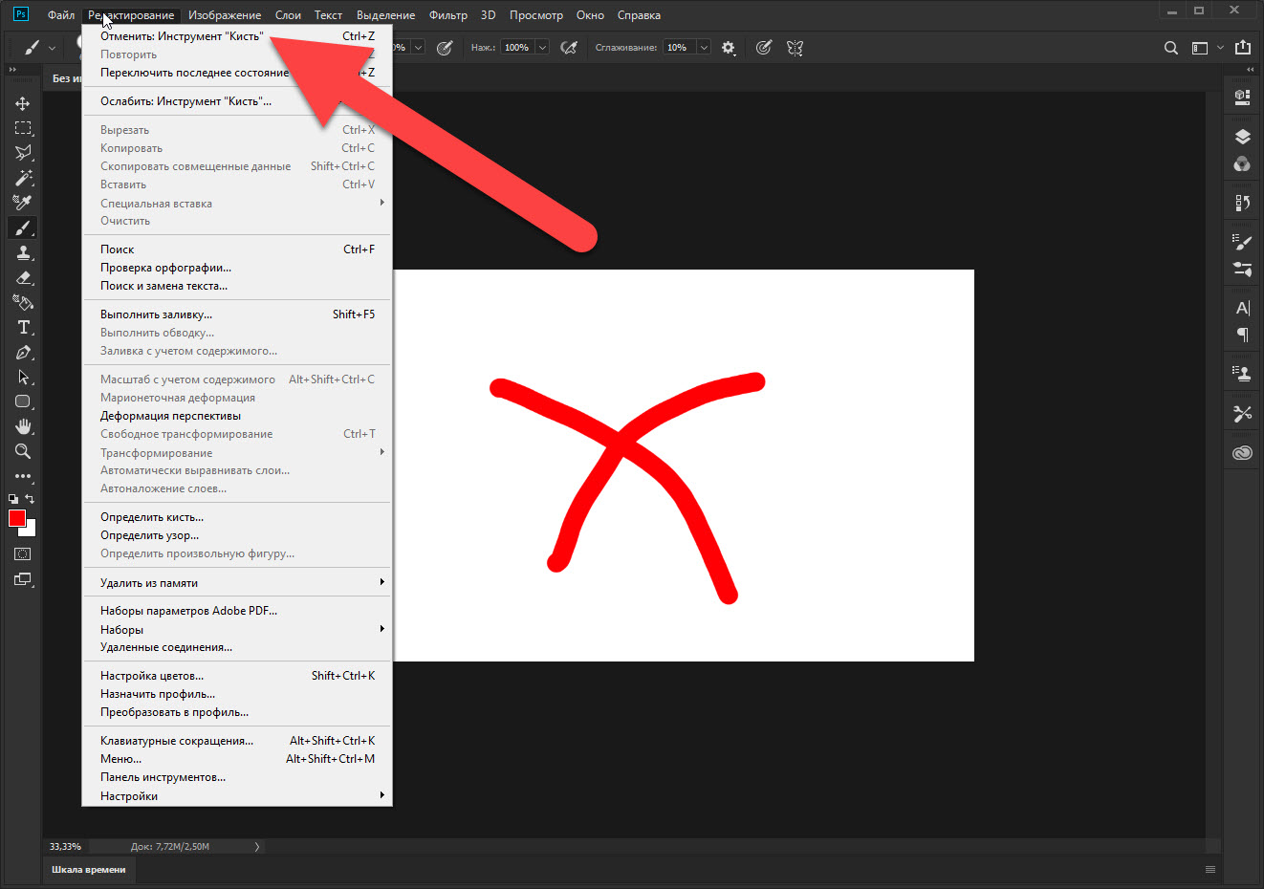The image size is (1264, 889).
Task: Open the Фильтр menu
Action: click(448, 15)
